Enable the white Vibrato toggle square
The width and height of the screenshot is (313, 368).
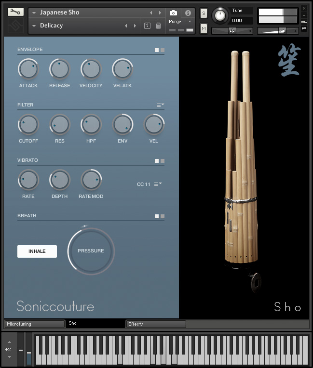pos(157,161)
